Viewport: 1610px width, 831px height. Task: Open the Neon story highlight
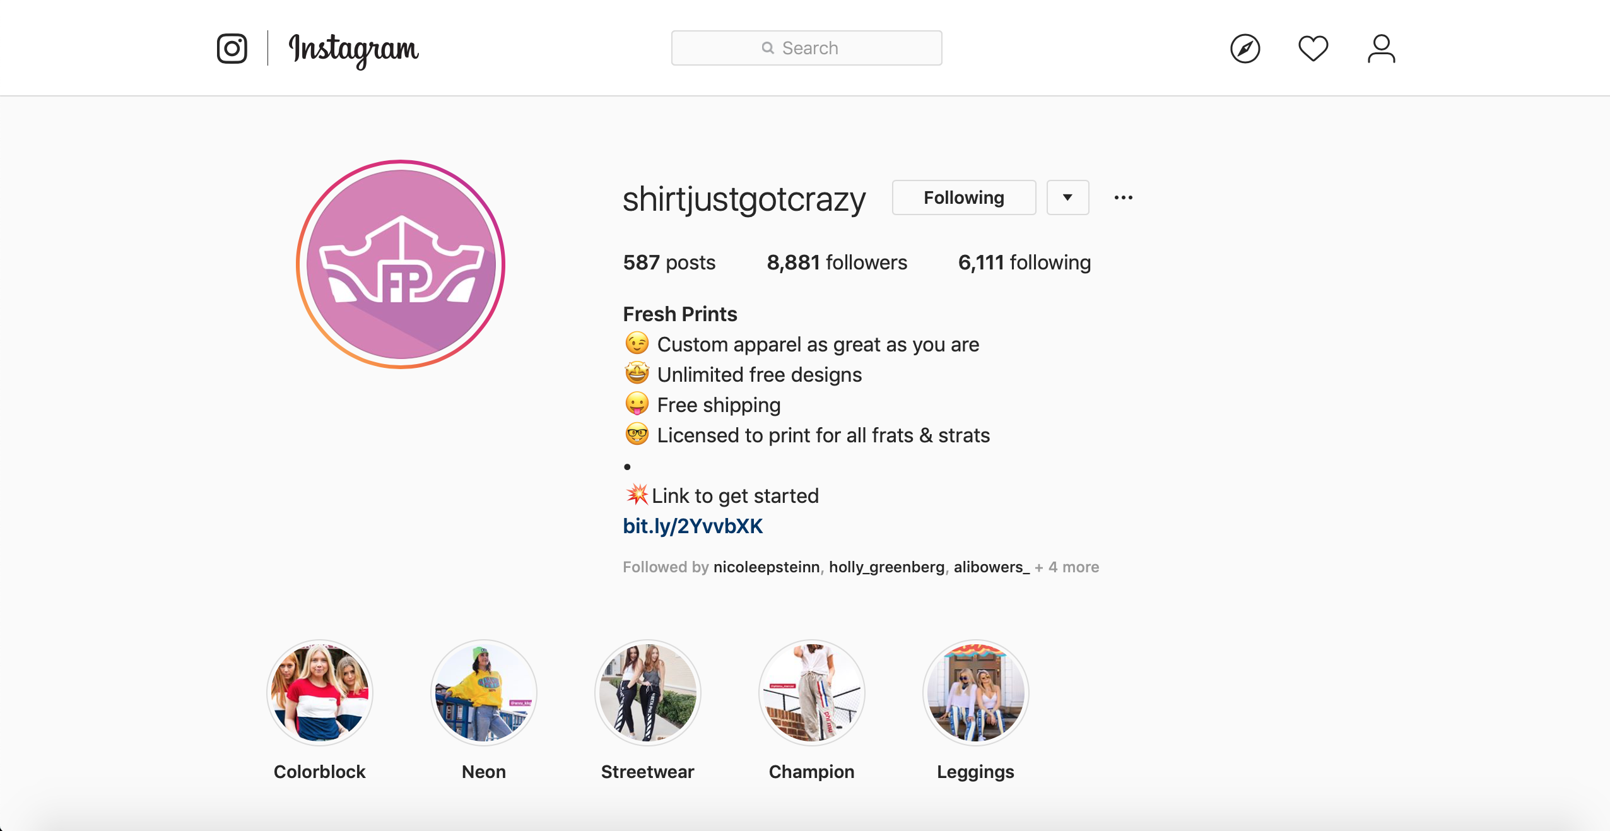pos(483,693)
